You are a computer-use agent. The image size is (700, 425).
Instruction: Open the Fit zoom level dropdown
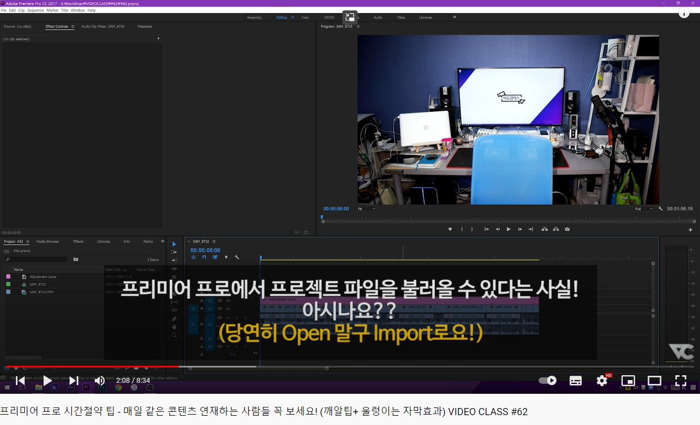tap(366, 209)
